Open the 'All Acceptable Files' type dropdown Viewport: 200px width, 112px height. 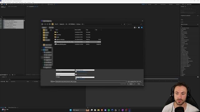[135, 82]
